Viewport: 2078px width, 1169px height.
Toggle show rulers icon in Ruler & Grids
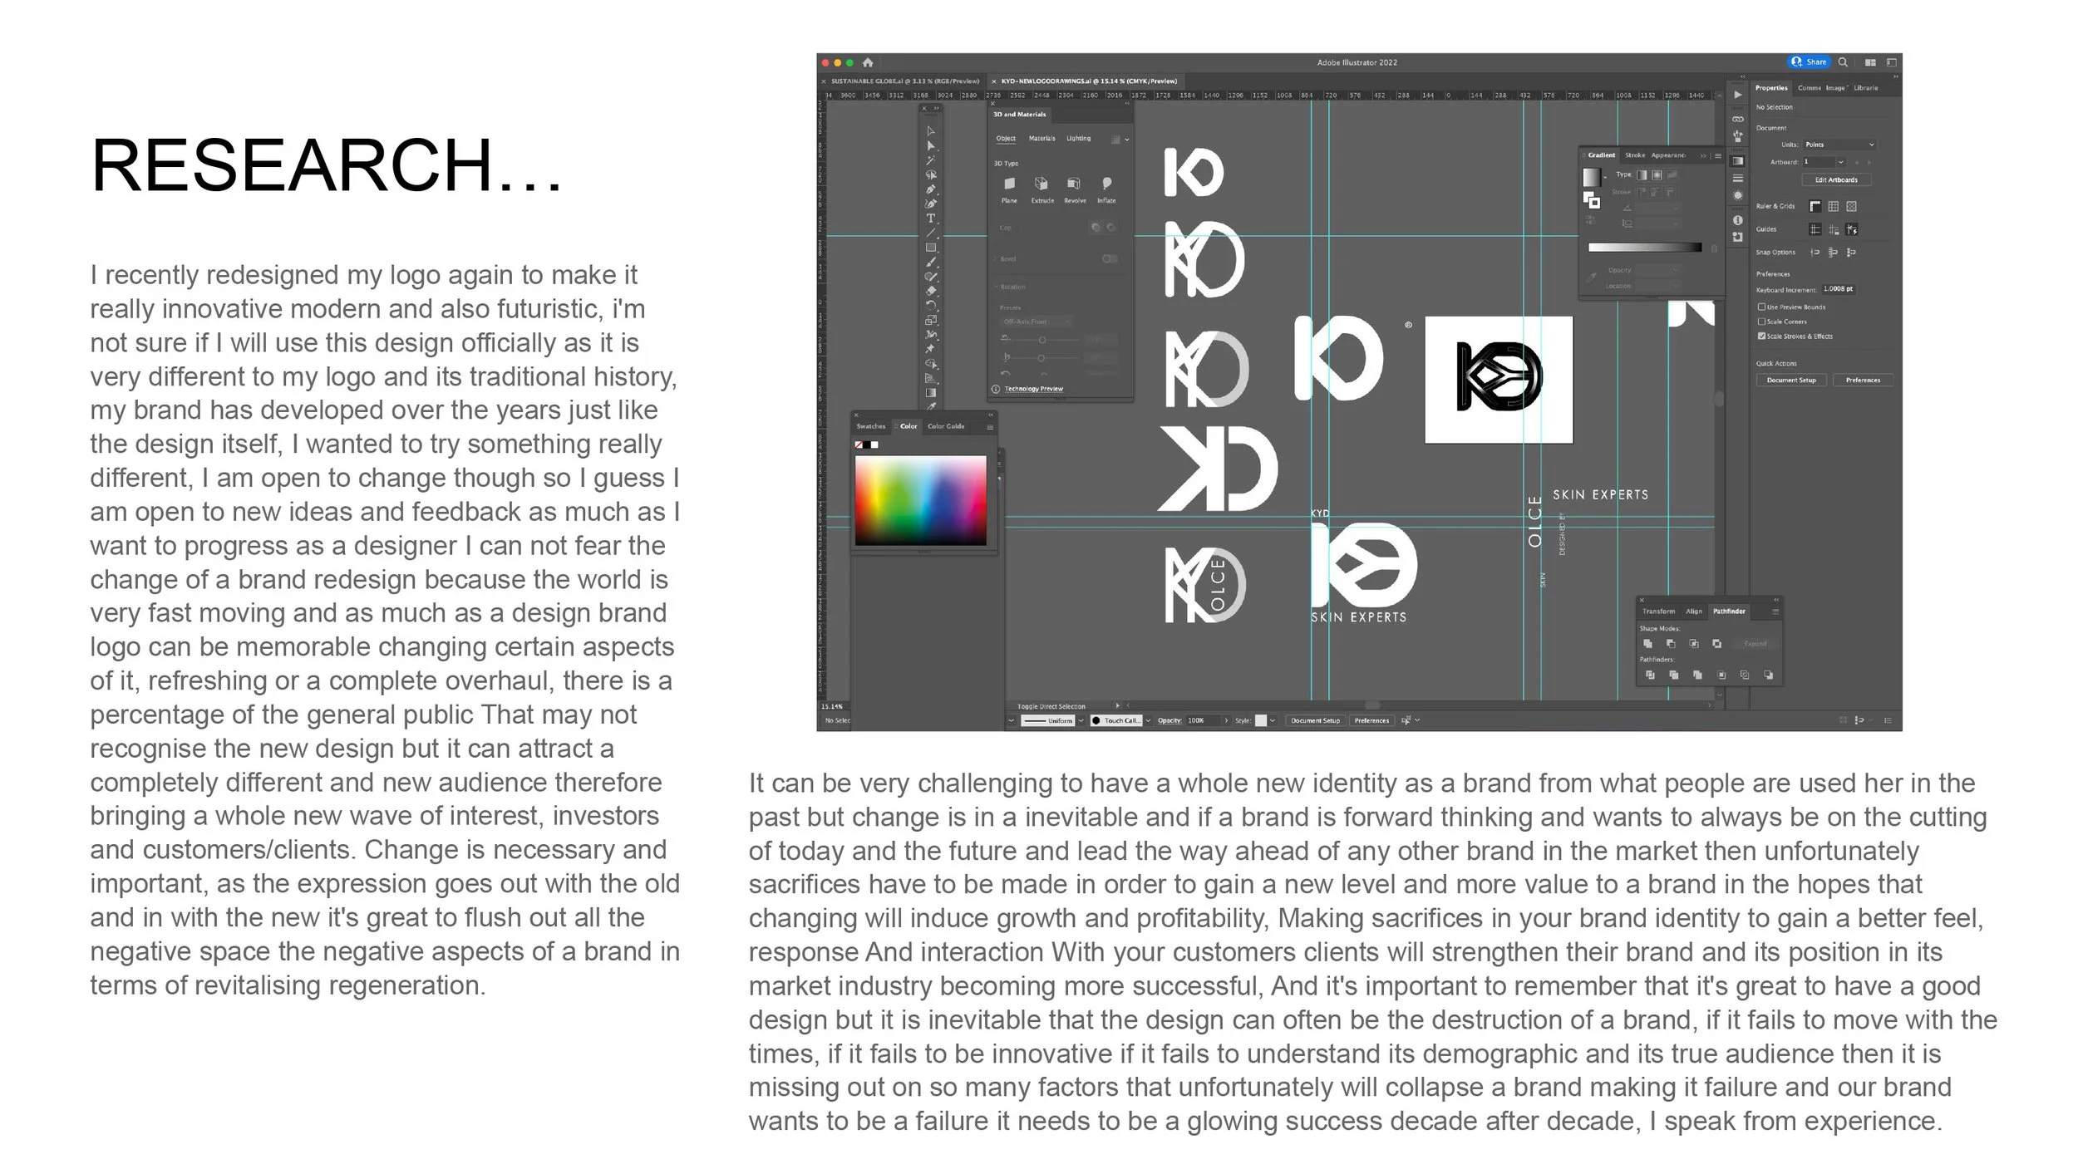1815,206
